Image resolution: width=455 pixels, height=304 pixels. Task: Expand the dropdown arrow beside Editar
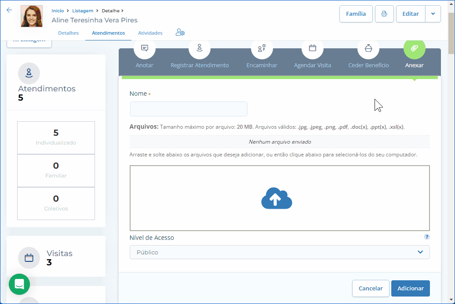433,14
